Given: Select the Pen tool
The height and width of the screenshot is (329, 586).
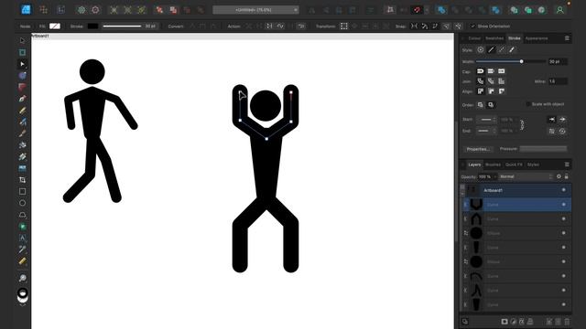Looking at the screenshot, I should coord(22,99).
